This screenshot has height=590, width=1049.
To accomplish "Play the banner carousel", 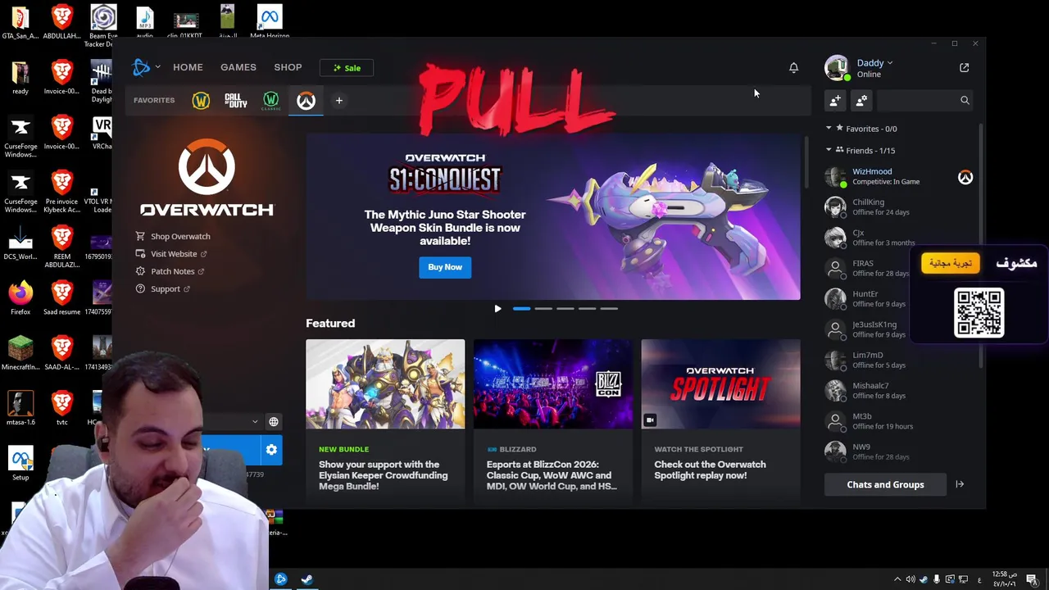I will [x=497, y=309].
